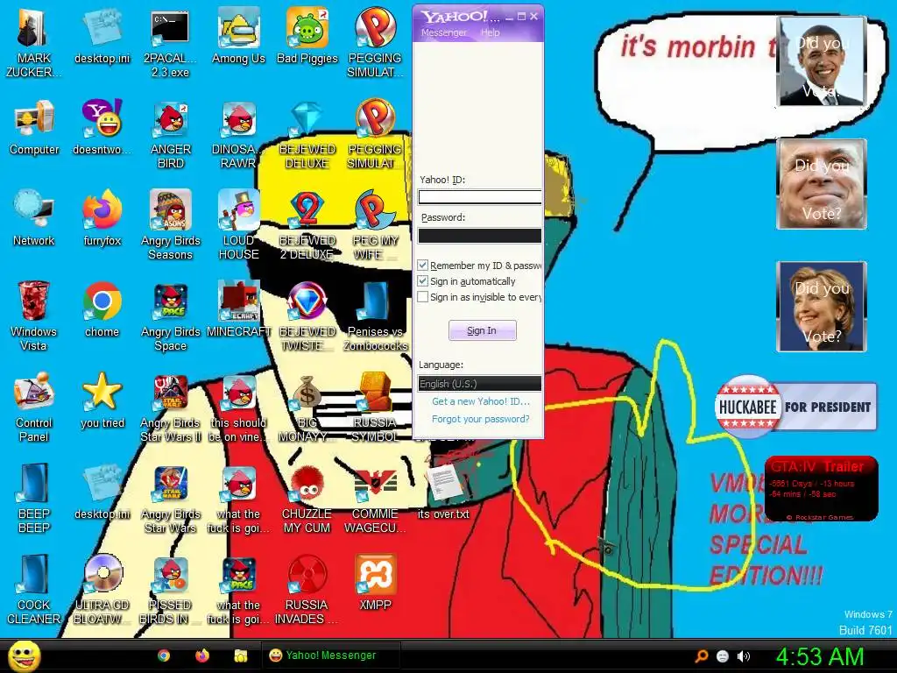Click the volume speaker tray icon
Image resolution: width=897 pixels, height=673 pixels.
point(744,655)
